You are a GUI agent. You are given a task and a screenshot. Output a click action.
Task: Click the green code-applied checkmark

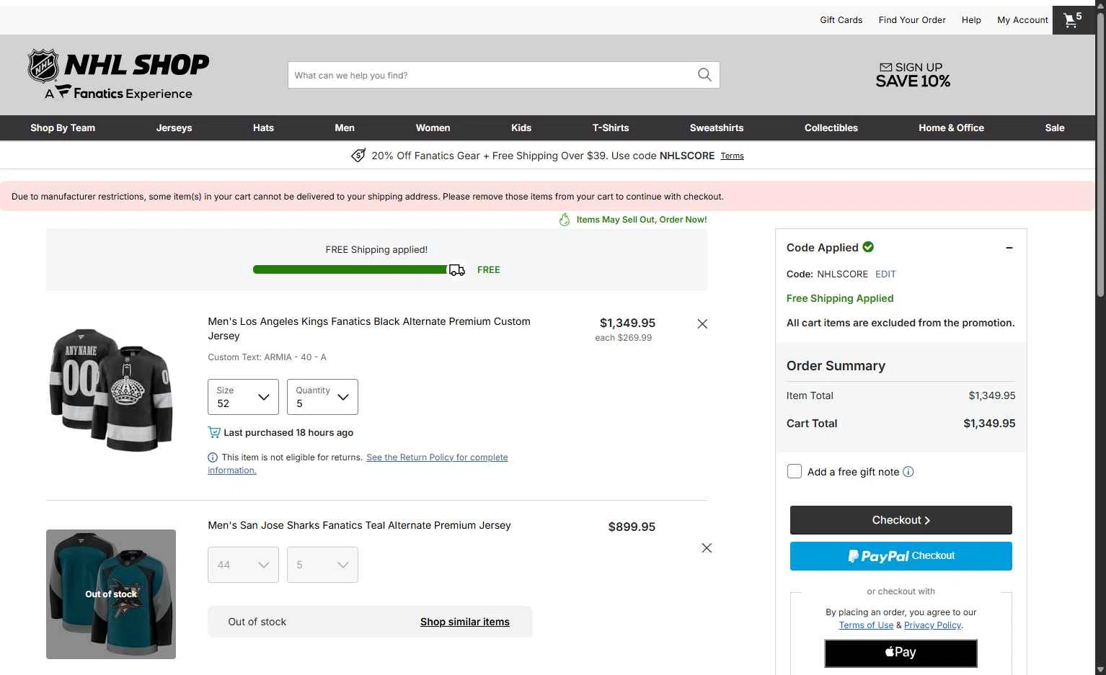pos(868,247)
